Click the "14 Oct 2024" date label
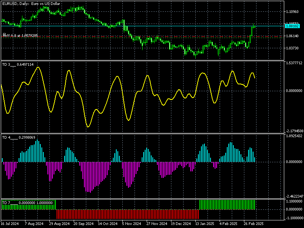Screen dimensions: 304x228 (108, 223)
